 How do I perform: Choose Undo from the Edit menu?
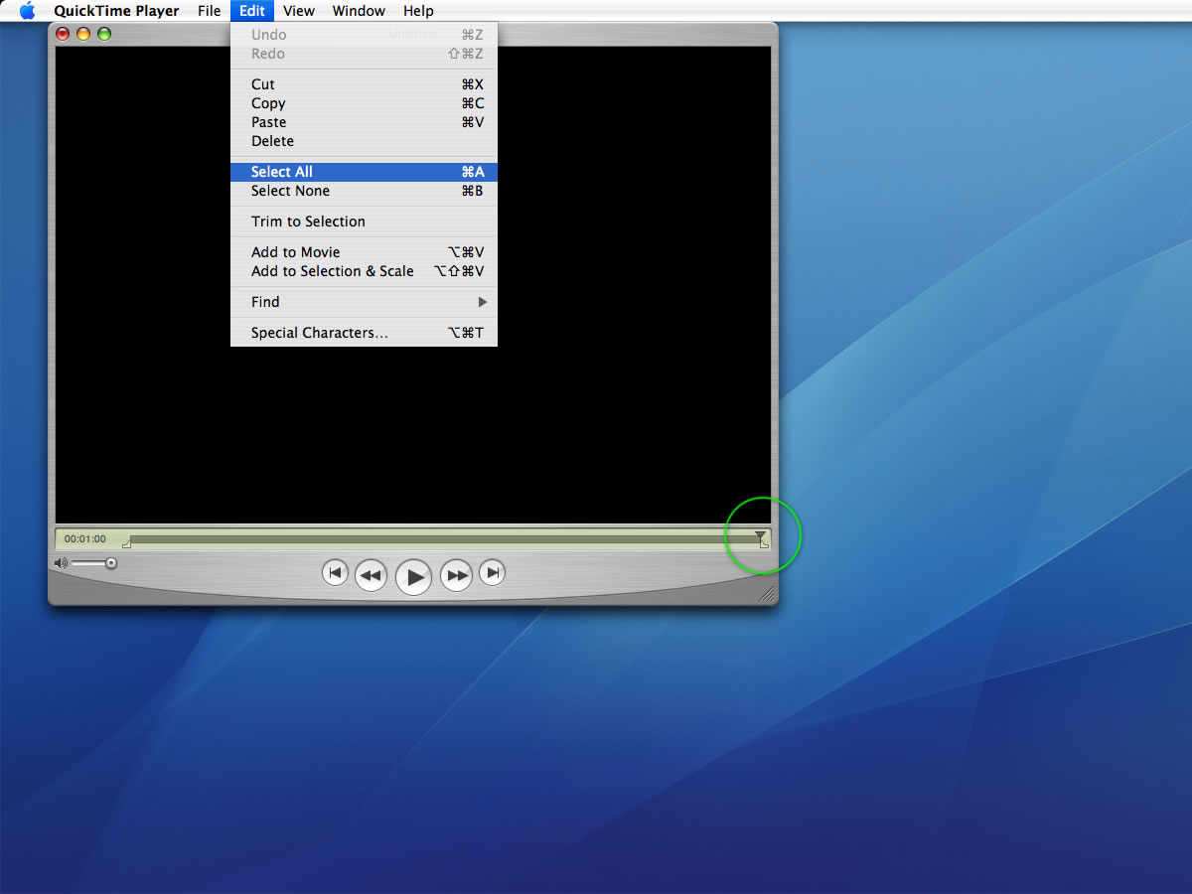pos(364,35)
